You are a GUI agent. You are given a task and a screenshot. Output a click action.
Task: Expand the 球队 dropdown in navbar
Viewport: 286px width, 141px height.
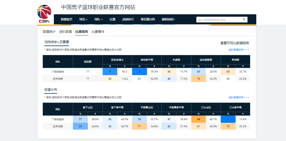click(x=98, y=19)
